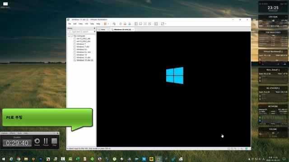Toggle the thumbnail bar view icon
The width and height of the screenshot is (289, 162).
(x=140, y=24)
